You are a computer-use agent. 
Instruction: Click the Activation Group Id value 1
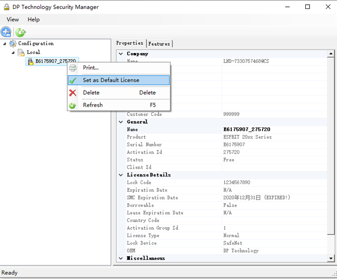(225, 228)
